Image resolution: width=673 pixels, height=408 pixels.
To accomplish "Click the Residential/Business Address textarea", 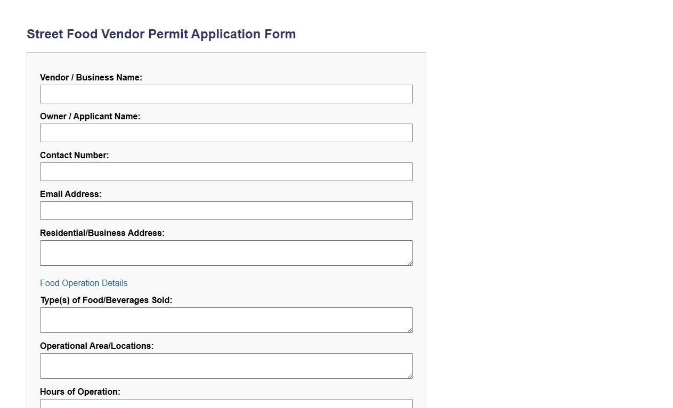I will (226, 251).
